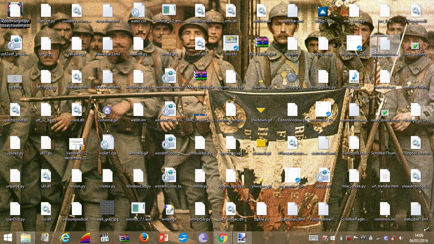434x244 pixels.
Task: Select the url_transfer.htm file
Action: [385, 176]
